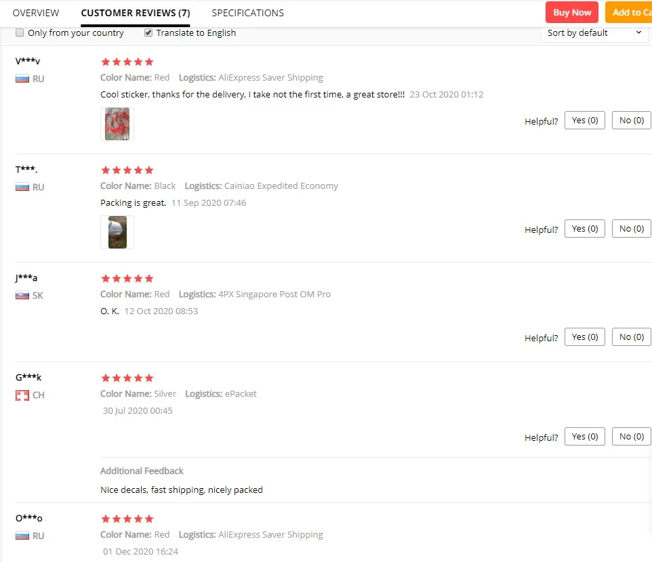Mark V***v's review helpful with Yes

pyautogui.click(x=585, y=121)
